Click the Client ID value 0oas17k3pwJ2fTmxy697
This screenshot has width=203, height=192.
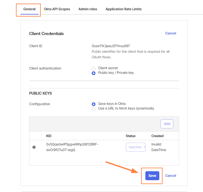click(x=111, y=46)
